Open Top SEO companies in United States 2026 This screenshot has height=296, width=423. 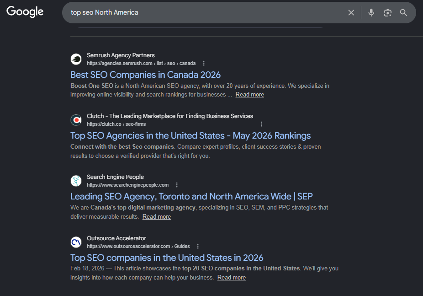[x=167, y=258]
